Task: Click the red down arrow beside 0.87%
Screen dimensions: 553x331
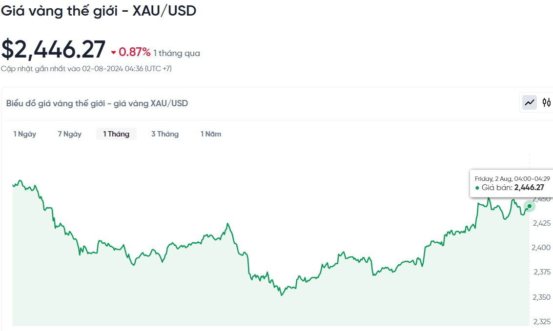Action: (114, 53)
